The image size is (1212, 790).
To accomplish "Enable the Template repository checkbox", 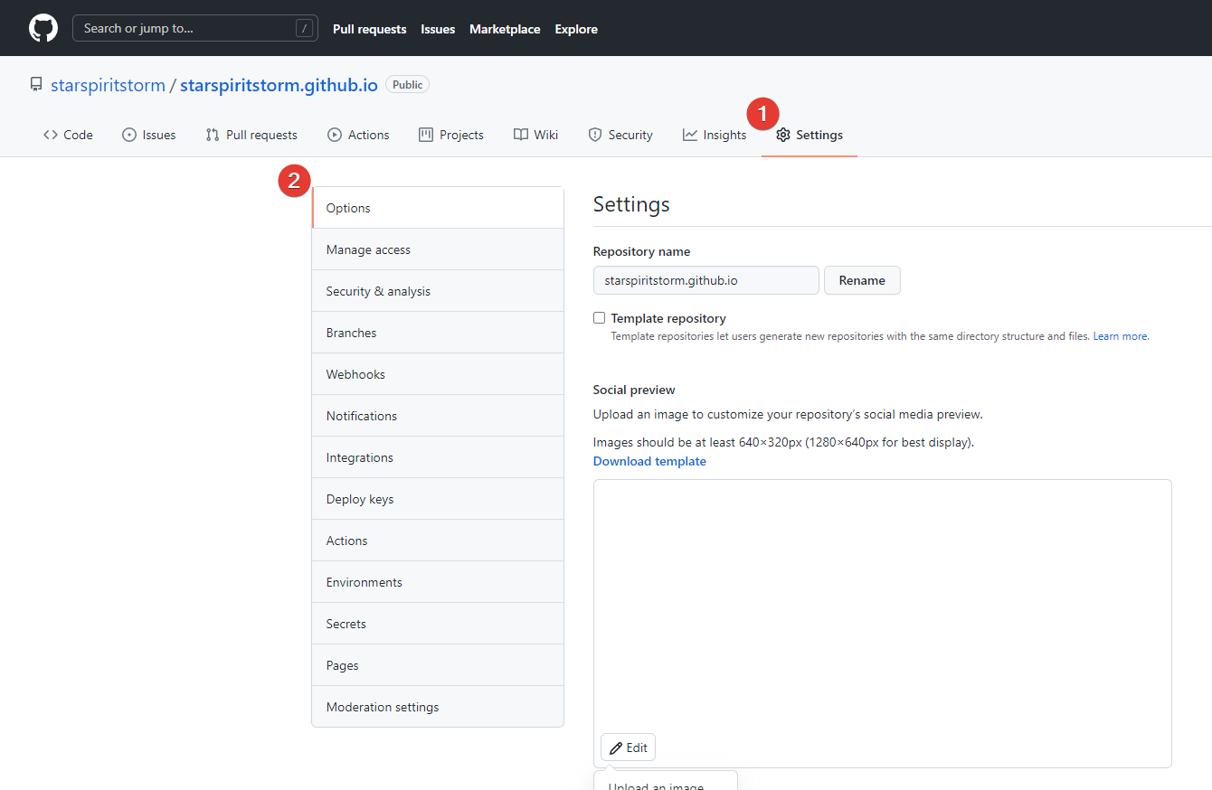I will point(599,318).
